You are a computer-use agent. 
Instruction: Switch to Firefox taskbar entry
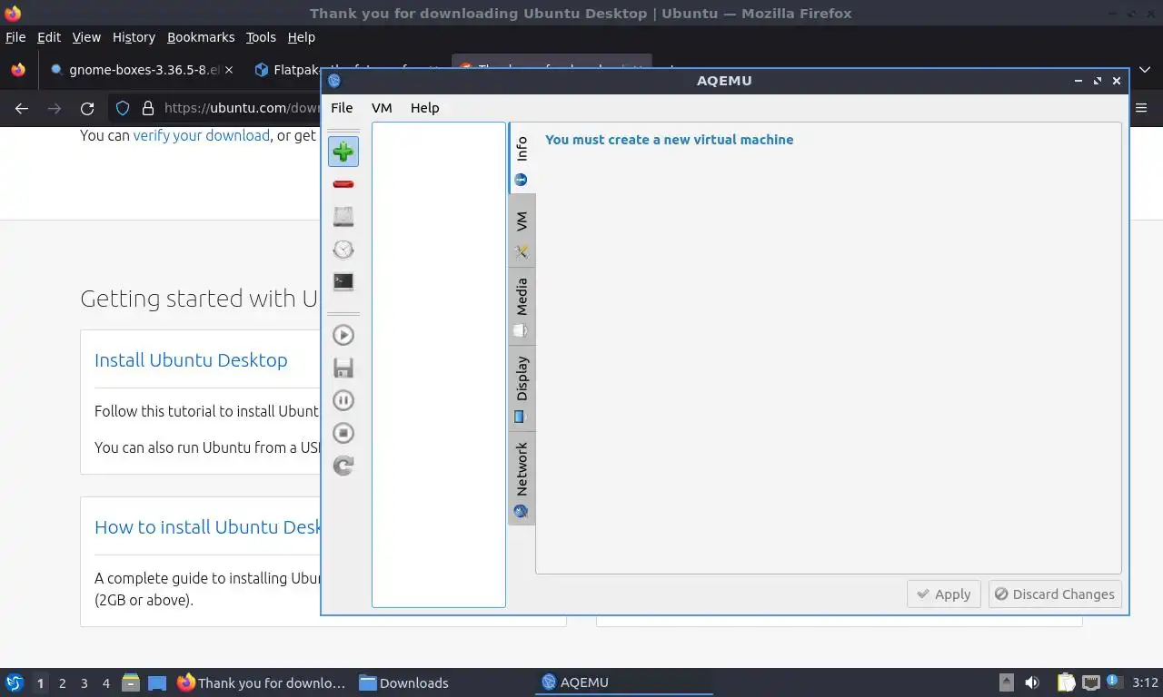point(263,682)
